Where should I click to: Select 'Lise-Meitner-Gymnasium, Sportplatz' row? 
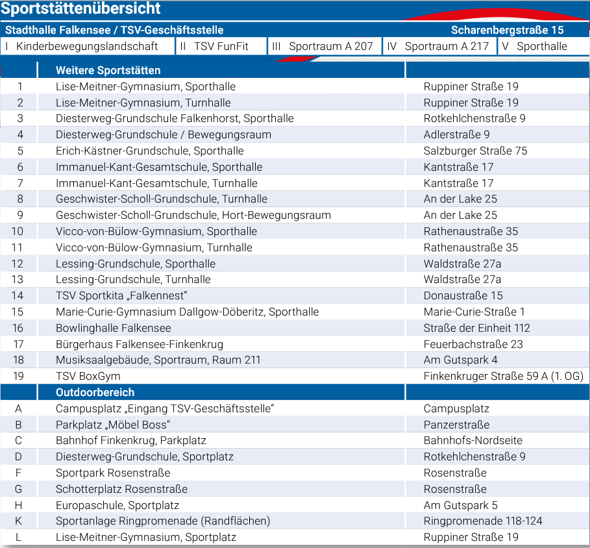point(295,537)
